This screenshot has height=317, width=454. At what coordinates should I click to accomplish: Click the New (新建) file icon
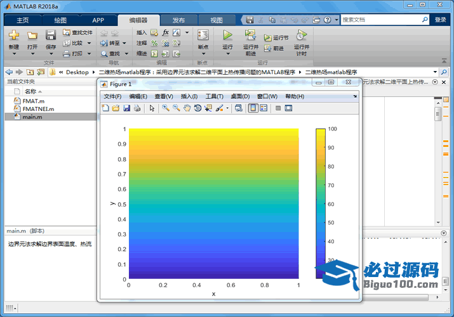(x=13, y=35)
